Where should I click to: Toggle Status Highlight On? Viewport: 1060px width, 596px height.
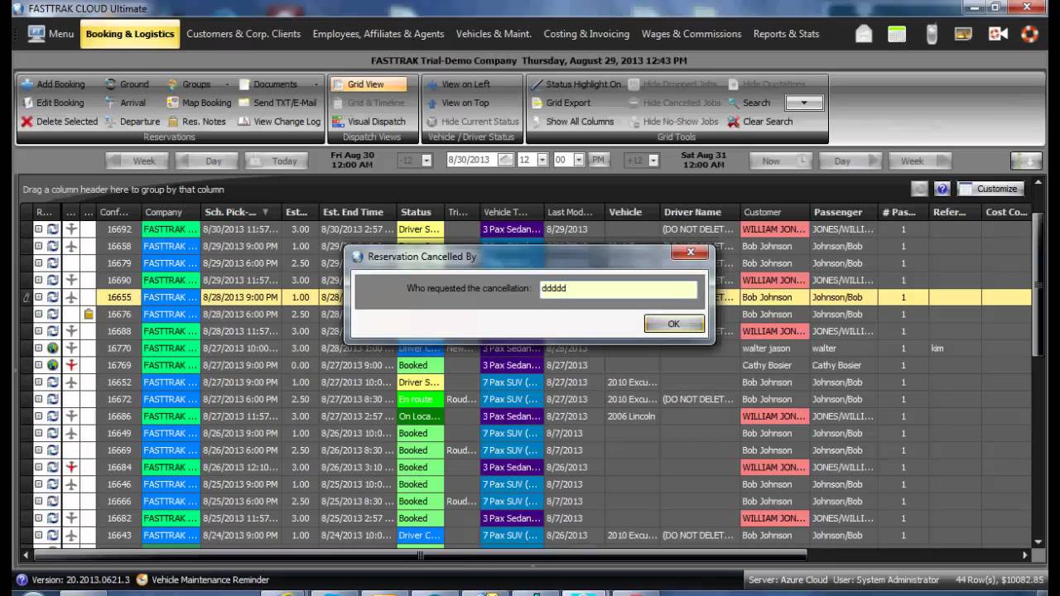pyautogui.click(x=576, y=84)
